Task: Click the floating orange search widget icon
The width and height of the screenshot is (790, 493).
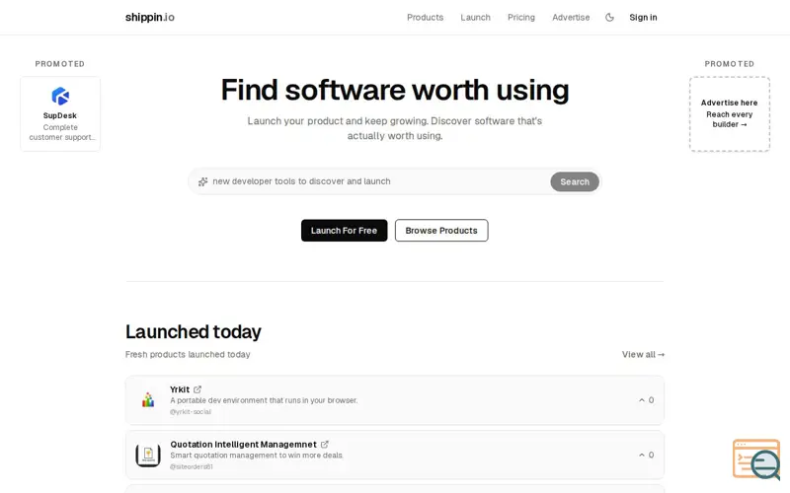Action: pos(756,459)
